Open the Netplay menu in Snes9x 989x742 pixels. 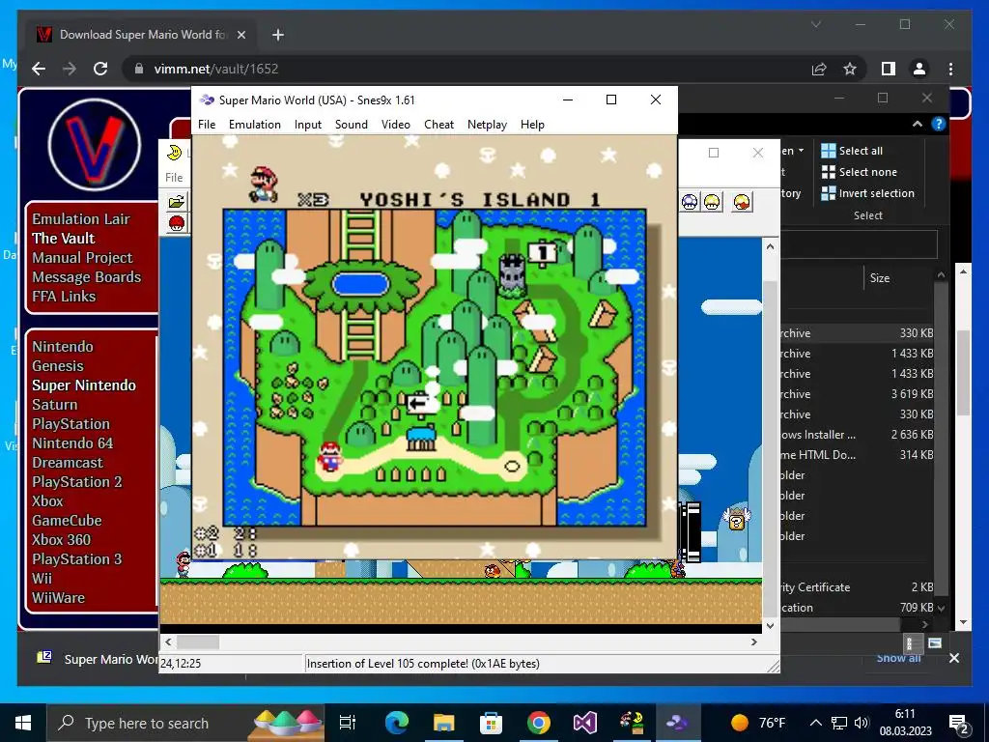(487, 125)
